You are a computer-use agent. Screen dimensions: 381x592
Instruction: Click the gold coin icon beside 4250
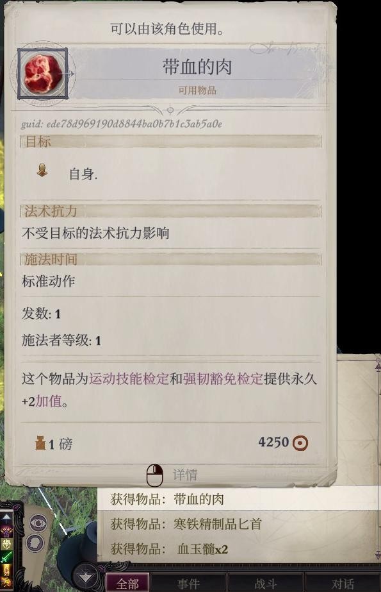300,443
